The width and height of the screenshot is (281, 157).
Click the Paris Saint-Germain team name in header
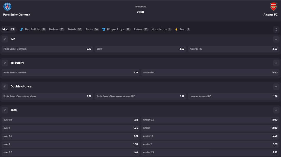(17, 15)
